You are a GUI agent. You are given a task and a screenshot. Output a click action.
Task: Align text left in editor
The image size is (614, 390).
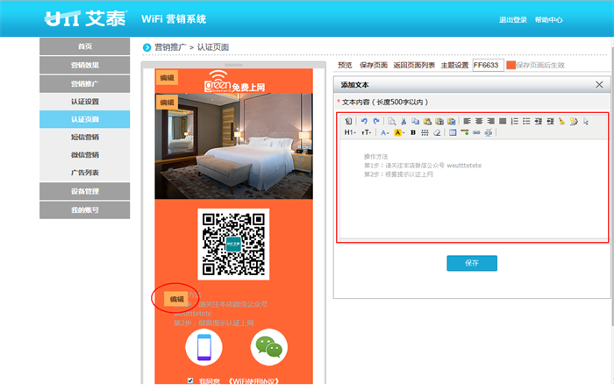pyautogui.click(x=468, y=121)
